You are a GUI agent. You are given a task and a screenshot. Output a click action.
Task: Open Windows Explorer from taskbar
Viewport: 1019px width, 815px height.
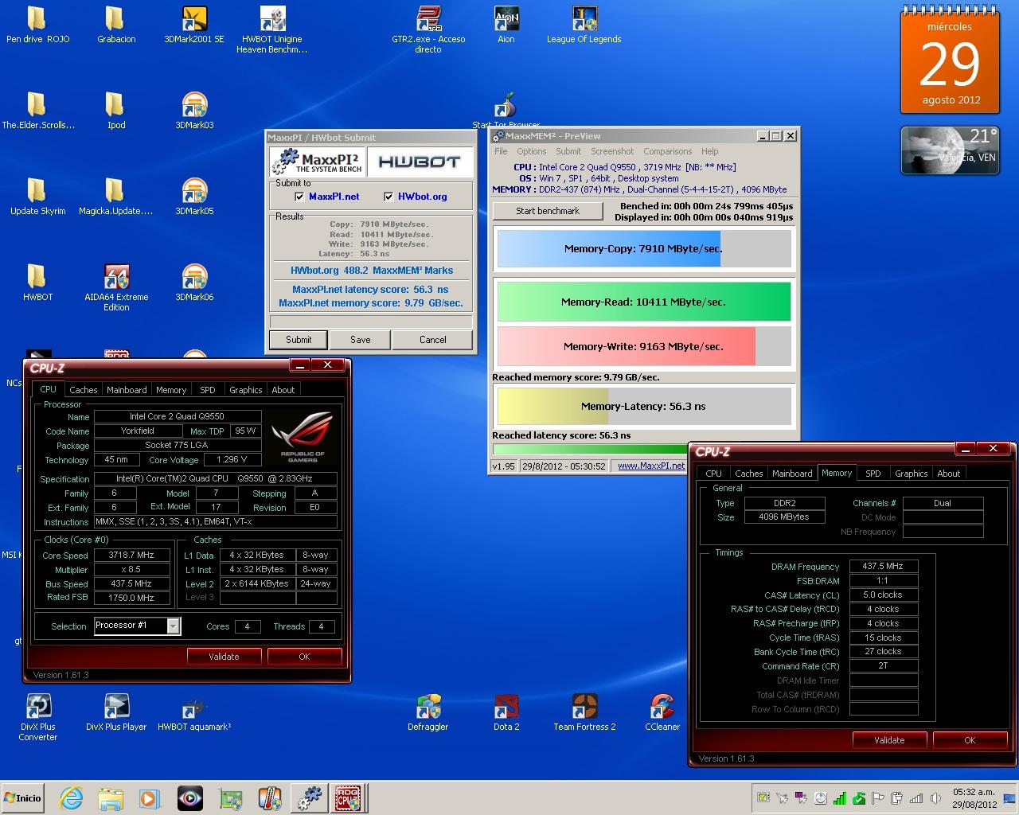click(111, 797)
